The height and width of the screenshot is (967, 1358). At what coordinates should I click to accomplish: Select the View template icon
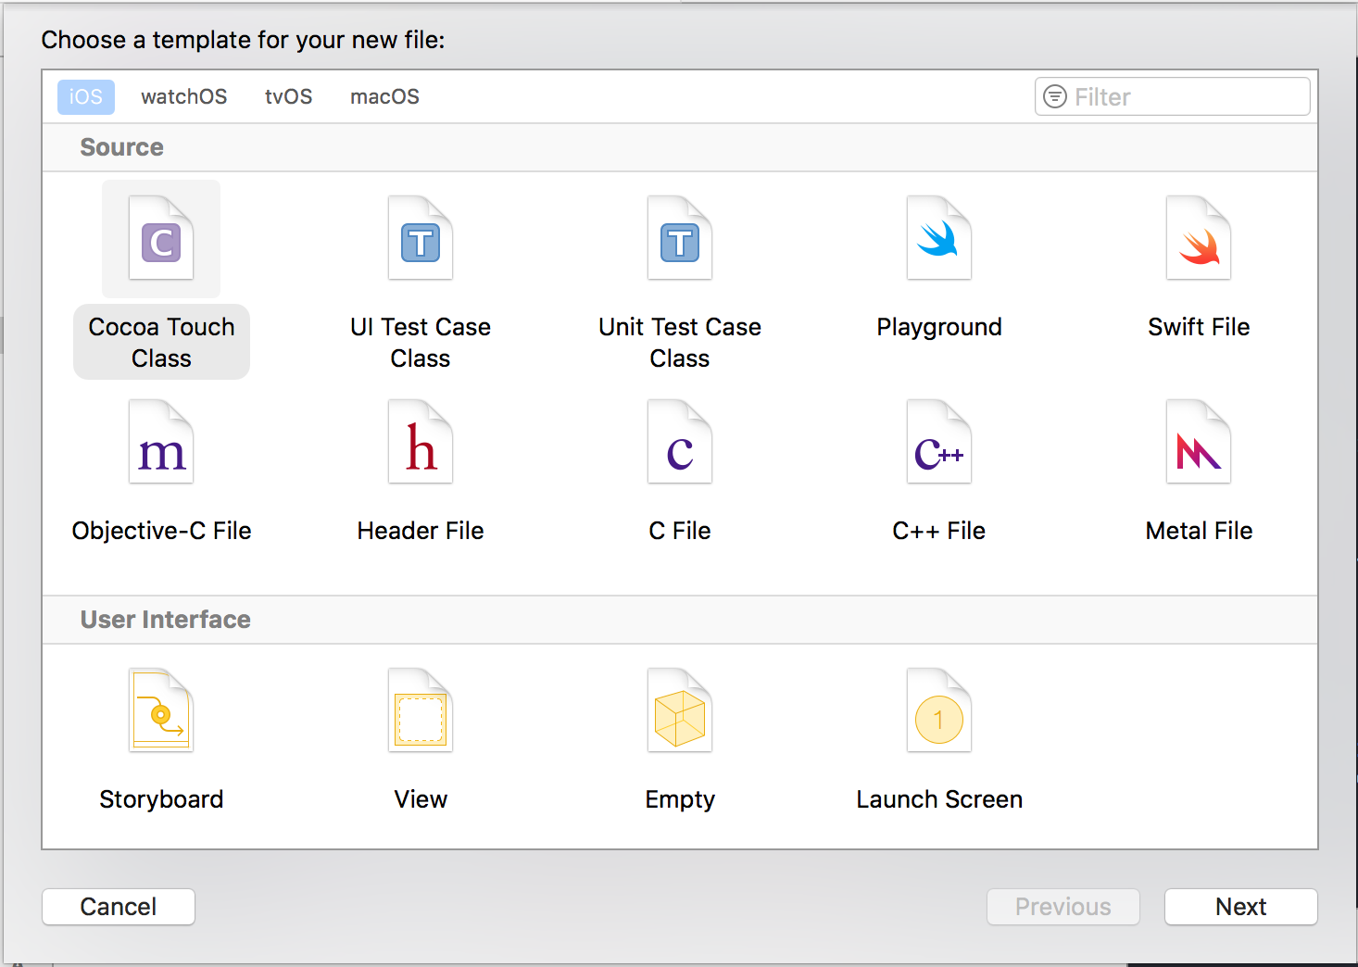[421, 710]
